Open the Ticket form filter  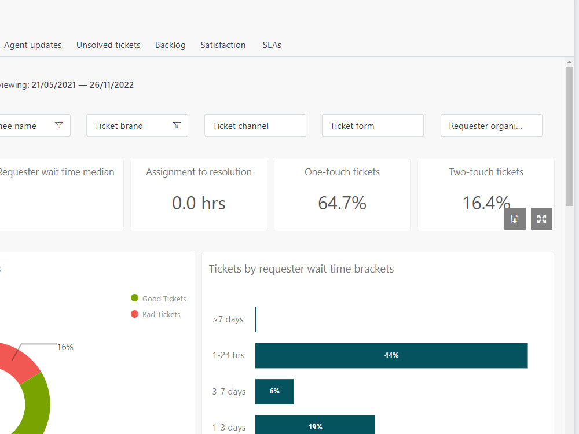[372, 125]
